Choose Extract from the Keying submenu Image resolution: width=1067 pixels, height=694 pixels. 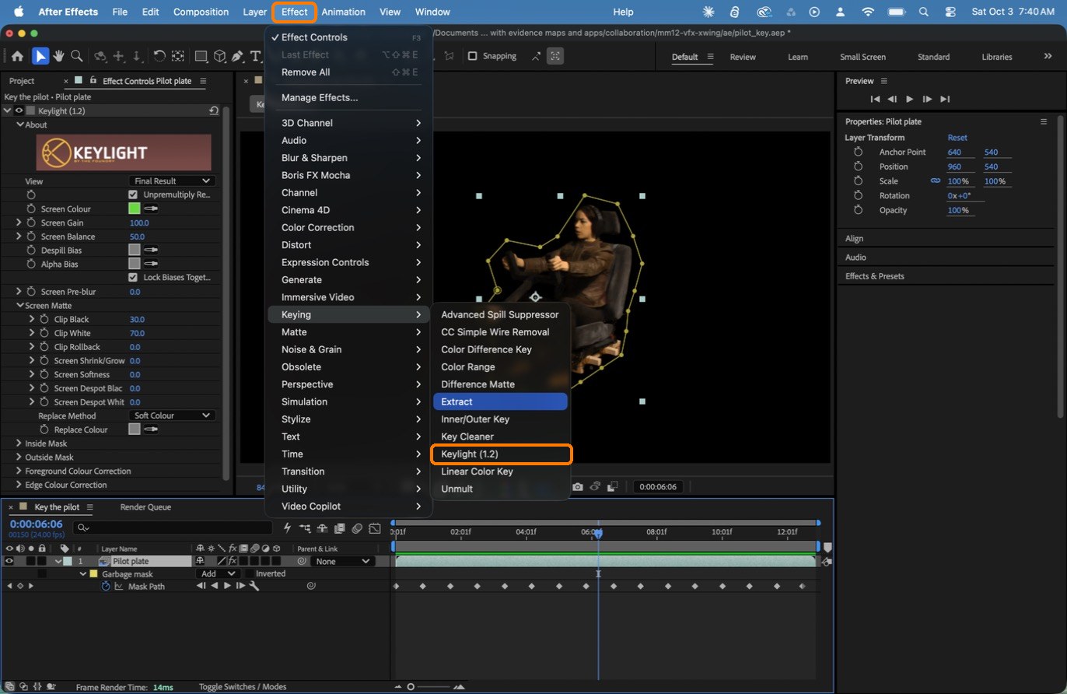click(x=500, y=401)
